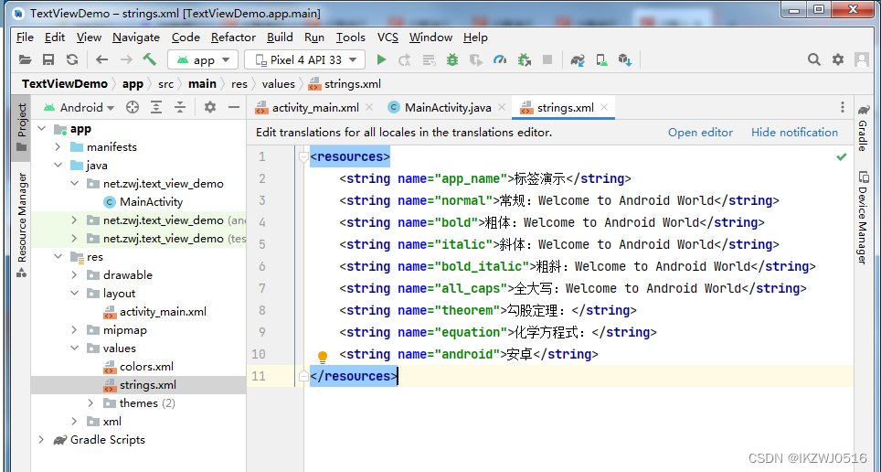
Task: Click the Run with Coverage icon
Action: 476,59
